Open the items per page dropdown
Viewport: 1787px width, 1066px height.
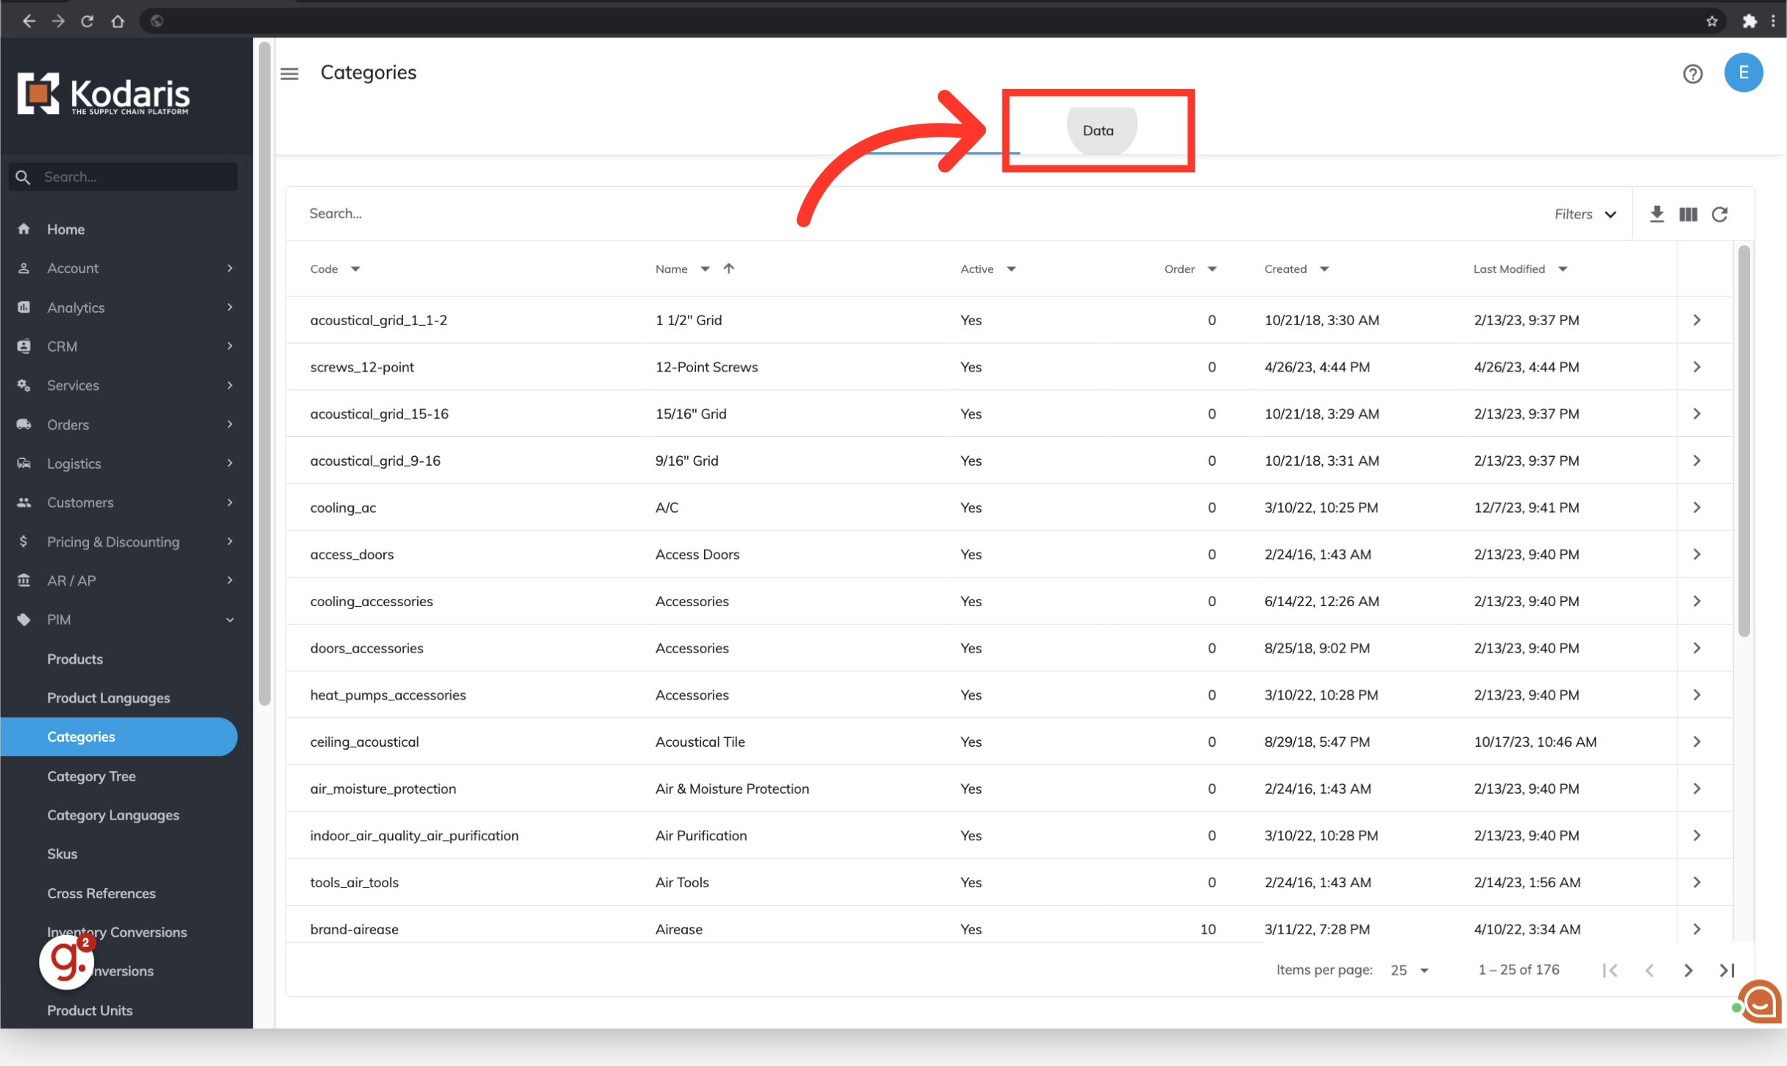point(1409,970)
